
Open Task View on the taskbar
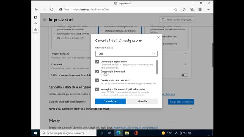pos(109,133)
